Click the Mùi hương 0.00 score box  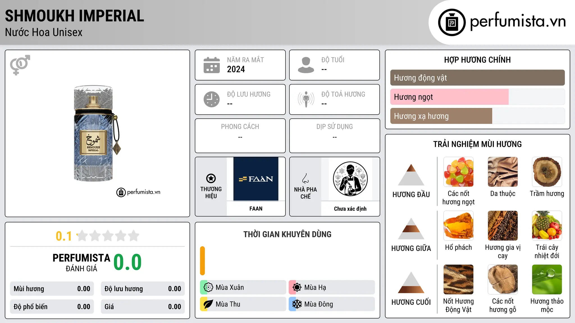tap(52, 289)
